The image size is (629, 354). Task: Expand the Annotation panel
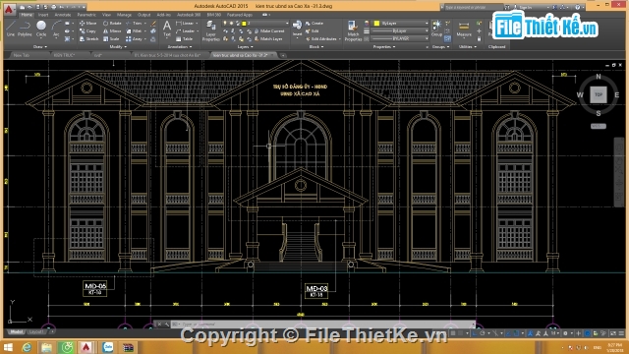(179, 47)
